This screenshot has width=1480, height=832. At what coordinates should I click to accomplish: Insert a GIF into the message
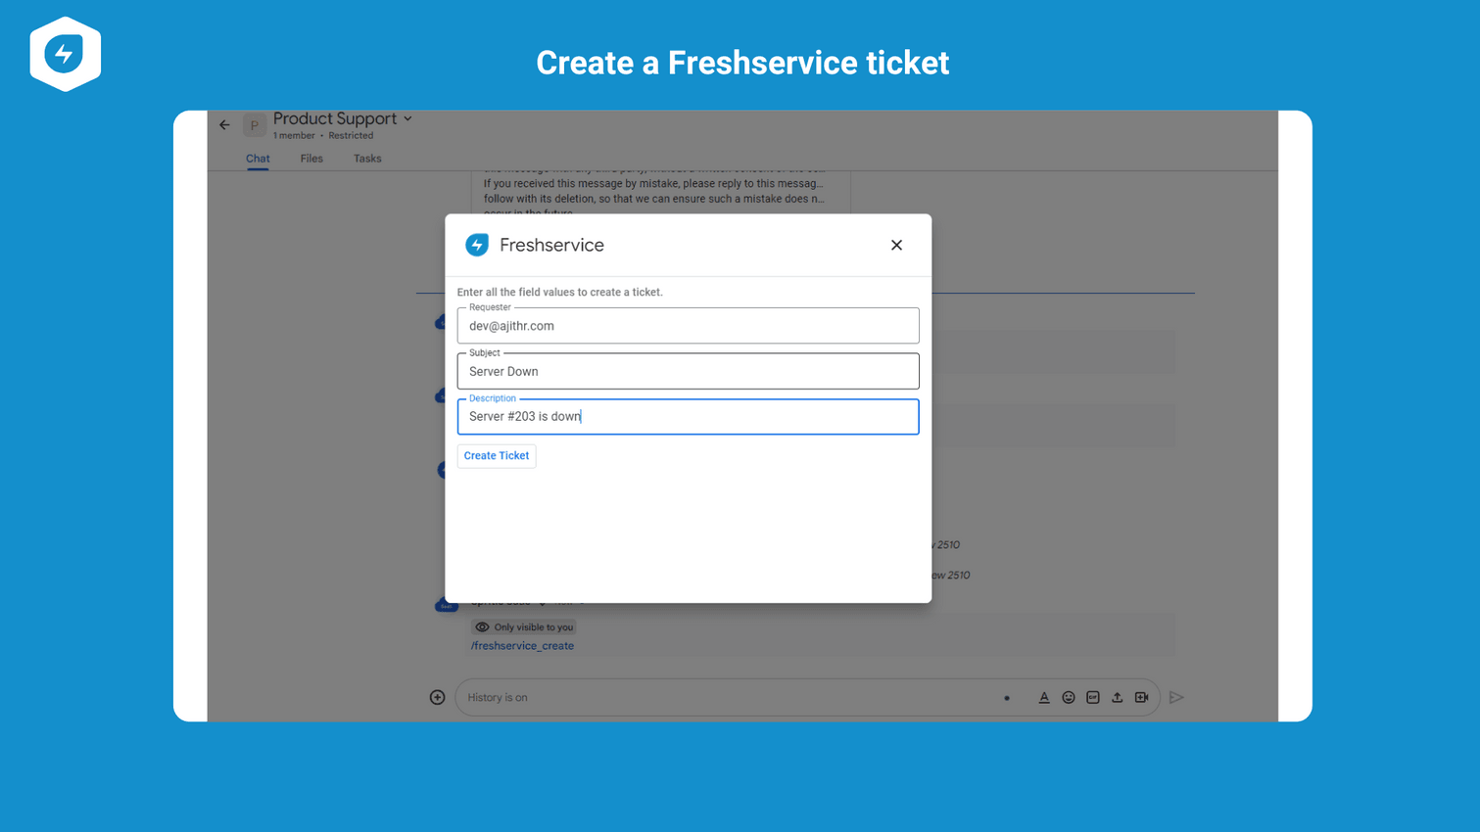pyautogui.click(x=1092, y=697)
